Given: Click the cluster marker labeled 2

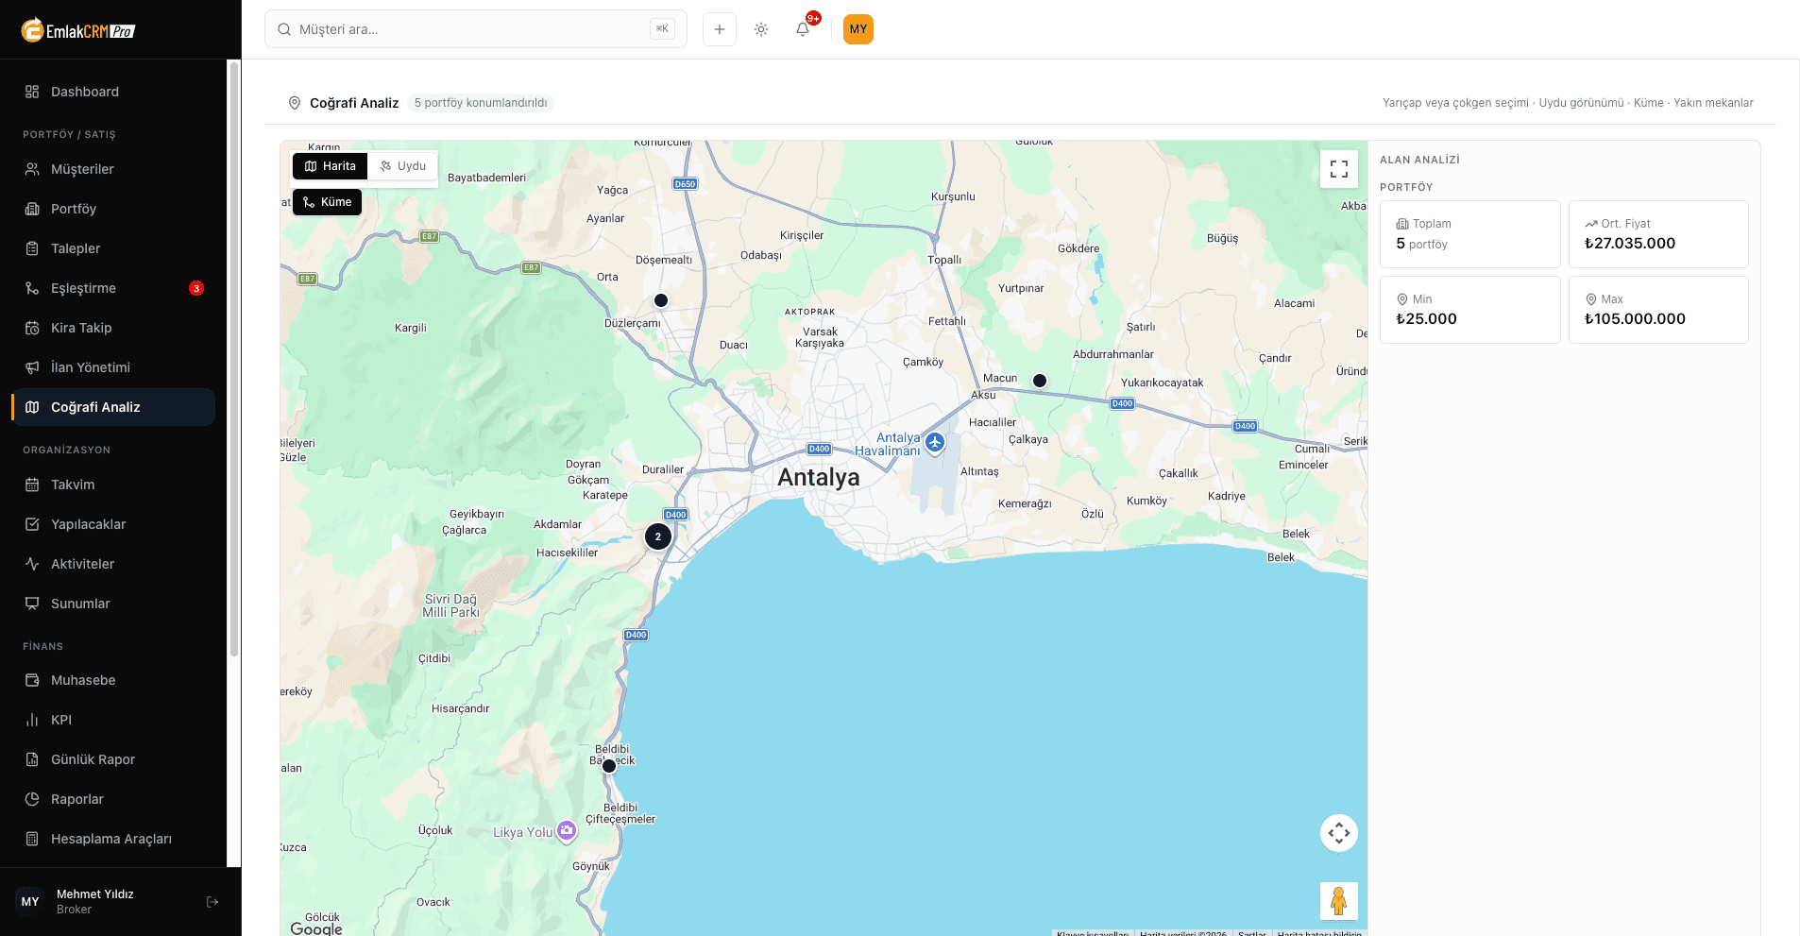Looking at the screenshot, I should 658,536.
